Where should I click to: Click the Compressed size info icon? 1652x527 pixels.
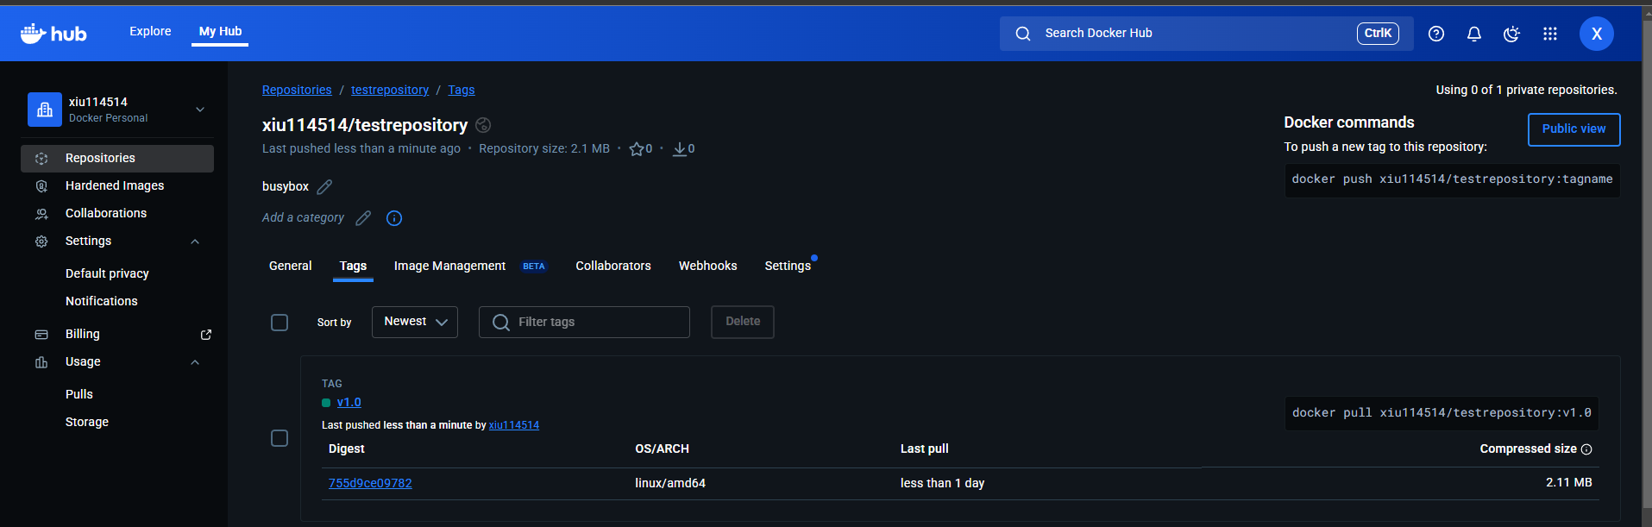1586,449
